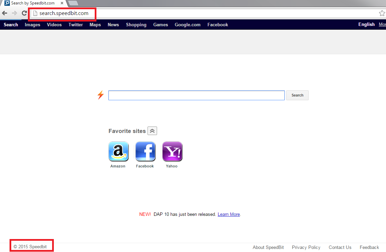Click the address bar showing search.speedbit.com
The height and width of the screenshot is (252, 386).
pyautogui.click(x=204, y=13)
